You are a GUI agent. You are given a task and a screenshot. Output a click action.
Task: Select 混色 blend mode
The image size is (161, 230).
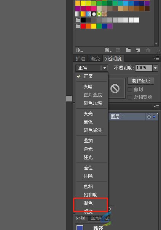tap(92, 203)
